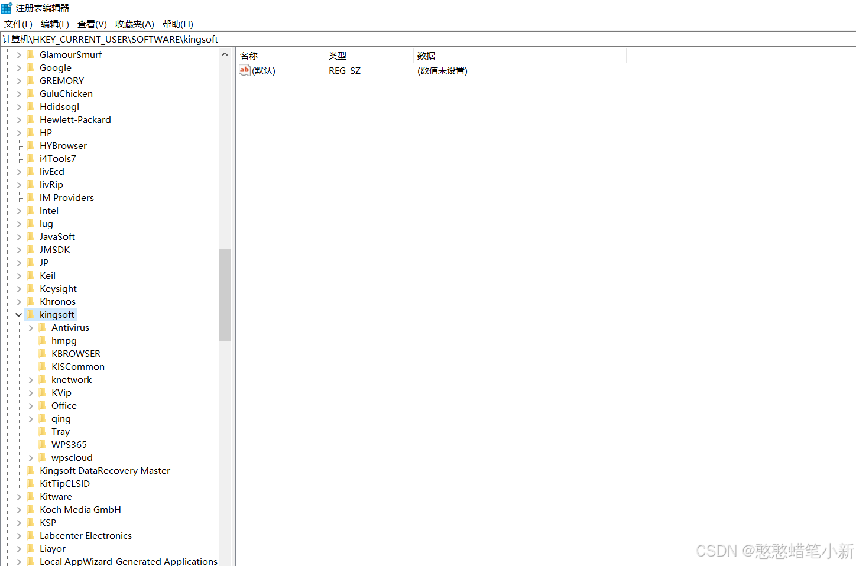This screenshot has width=856, height=566.
Task: Click the REG_SZ type cell
Action: (x=345, y=71)
